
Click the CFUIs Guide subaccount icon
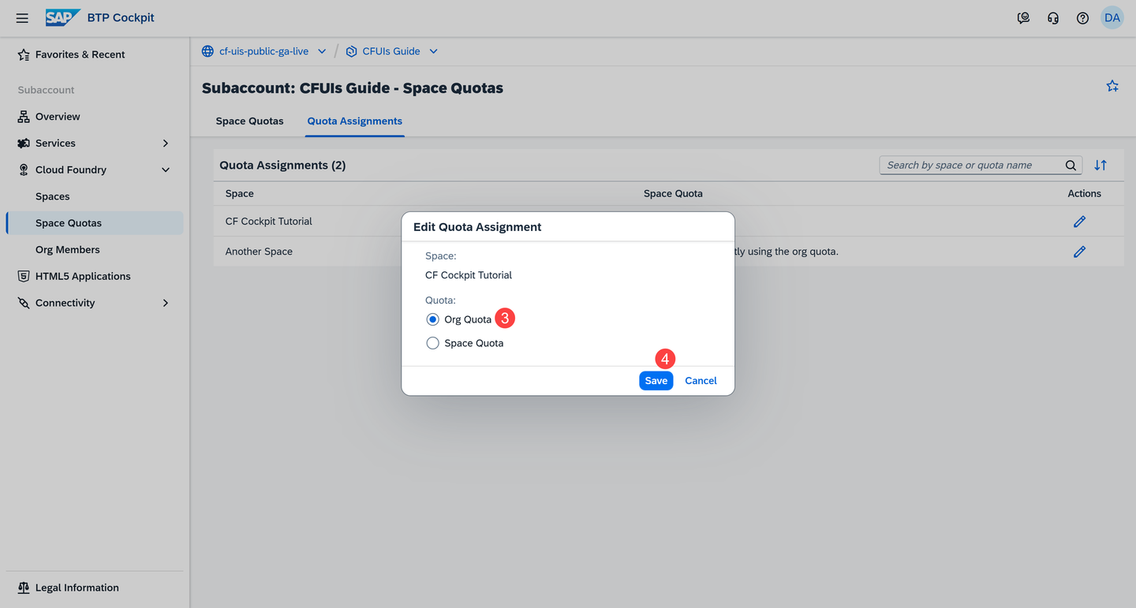351,51
